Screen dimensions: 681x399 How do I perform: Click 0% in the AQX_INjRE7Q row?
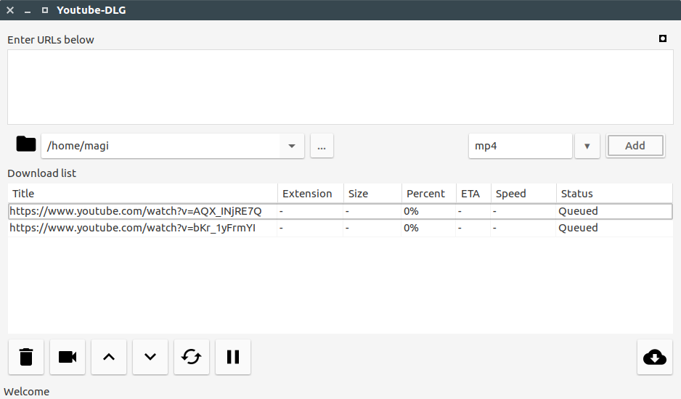click(411, 211)
